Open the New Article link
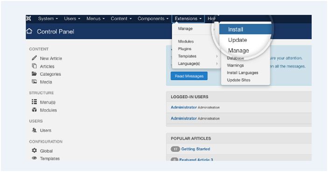Screen dimensions: 328x172 (51, 58)
